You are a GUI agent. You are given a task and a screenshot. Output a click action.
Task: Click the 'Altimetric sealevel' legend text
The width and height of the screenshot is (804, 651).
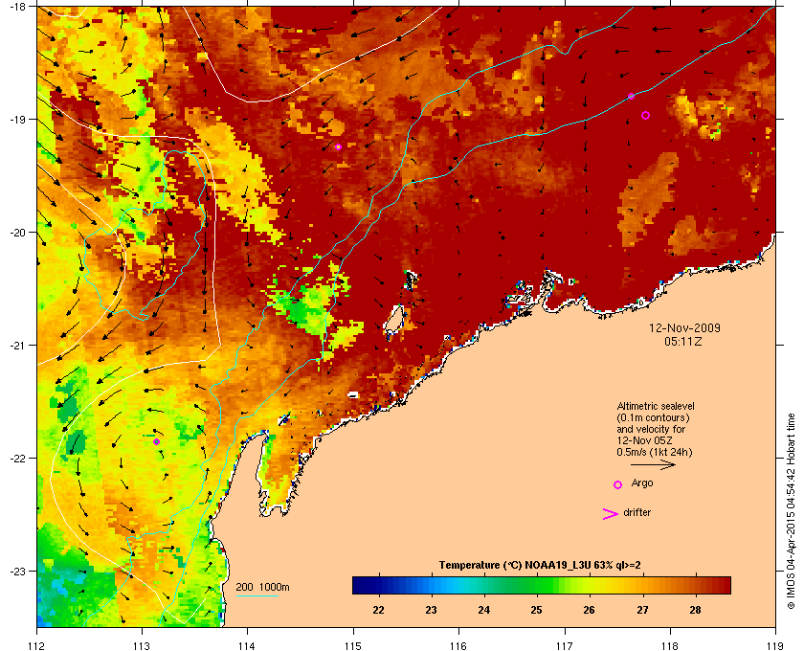[656, 406]
